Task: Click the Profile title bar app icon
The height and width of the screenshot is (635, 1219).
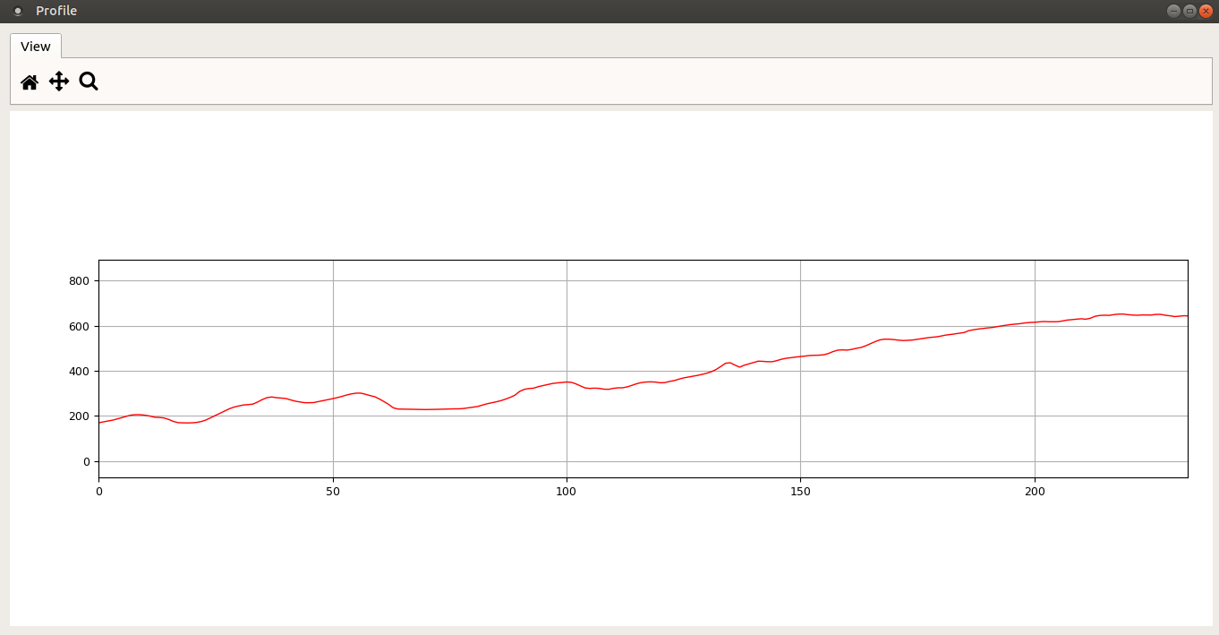Action: coord(17,12)
